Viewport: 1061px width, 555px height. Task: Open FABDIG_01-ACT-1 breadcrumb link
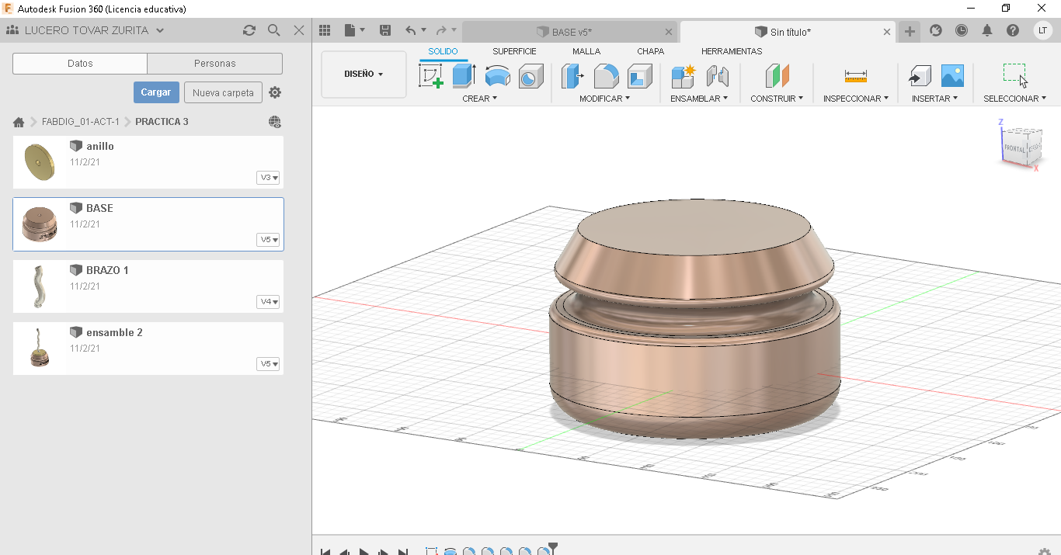tap(81, 122)
